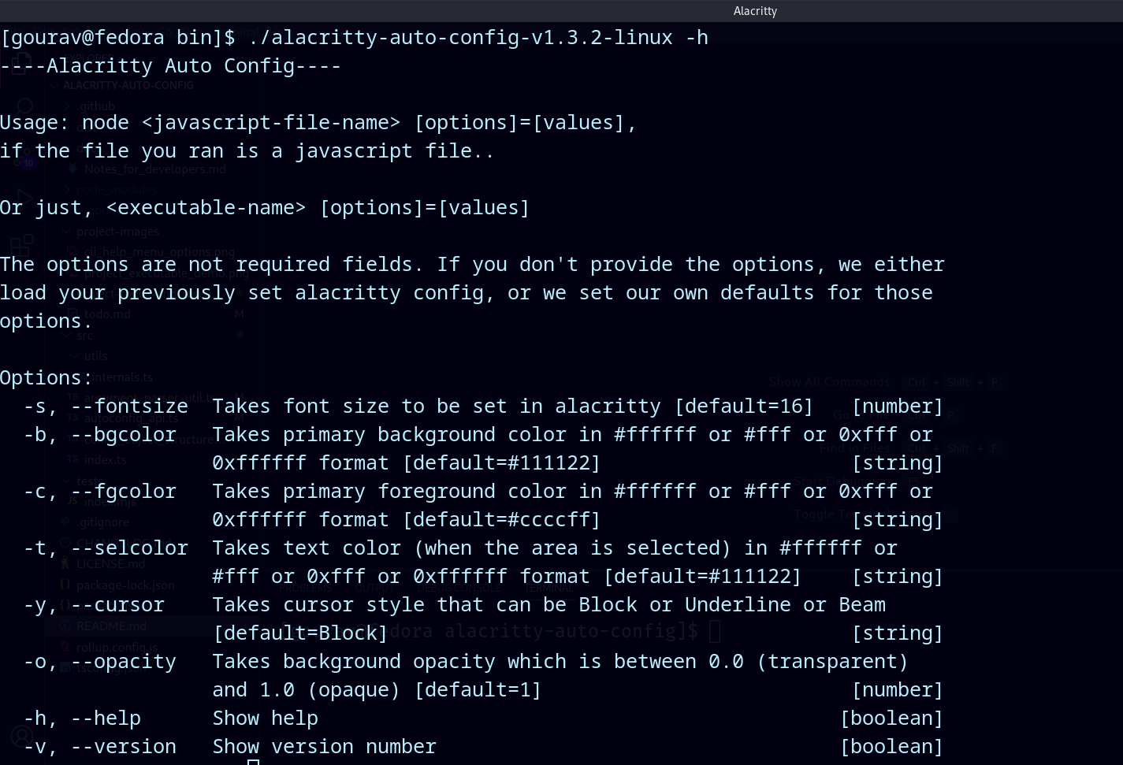Expand the .github folder in VS Code
The image size is (1123, 765).
point(91,106)
